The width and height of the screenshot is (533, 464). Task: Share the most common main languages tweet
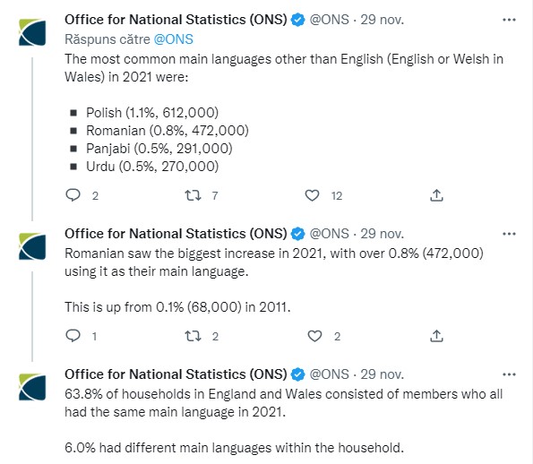tap(436, 195)
